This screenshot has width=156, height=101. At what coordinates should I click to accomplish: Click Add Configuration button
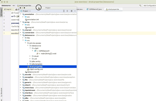click(x=149, y=5)
